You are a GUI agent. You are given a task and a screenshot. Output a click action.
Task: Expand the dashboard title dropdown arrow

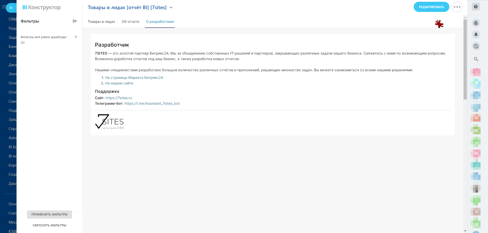171,8
